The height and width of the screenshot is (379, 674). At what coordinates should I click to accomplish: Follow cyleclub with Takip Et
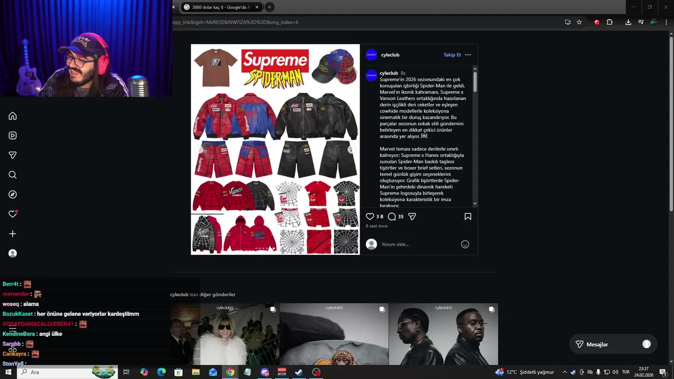click(452, 55)
